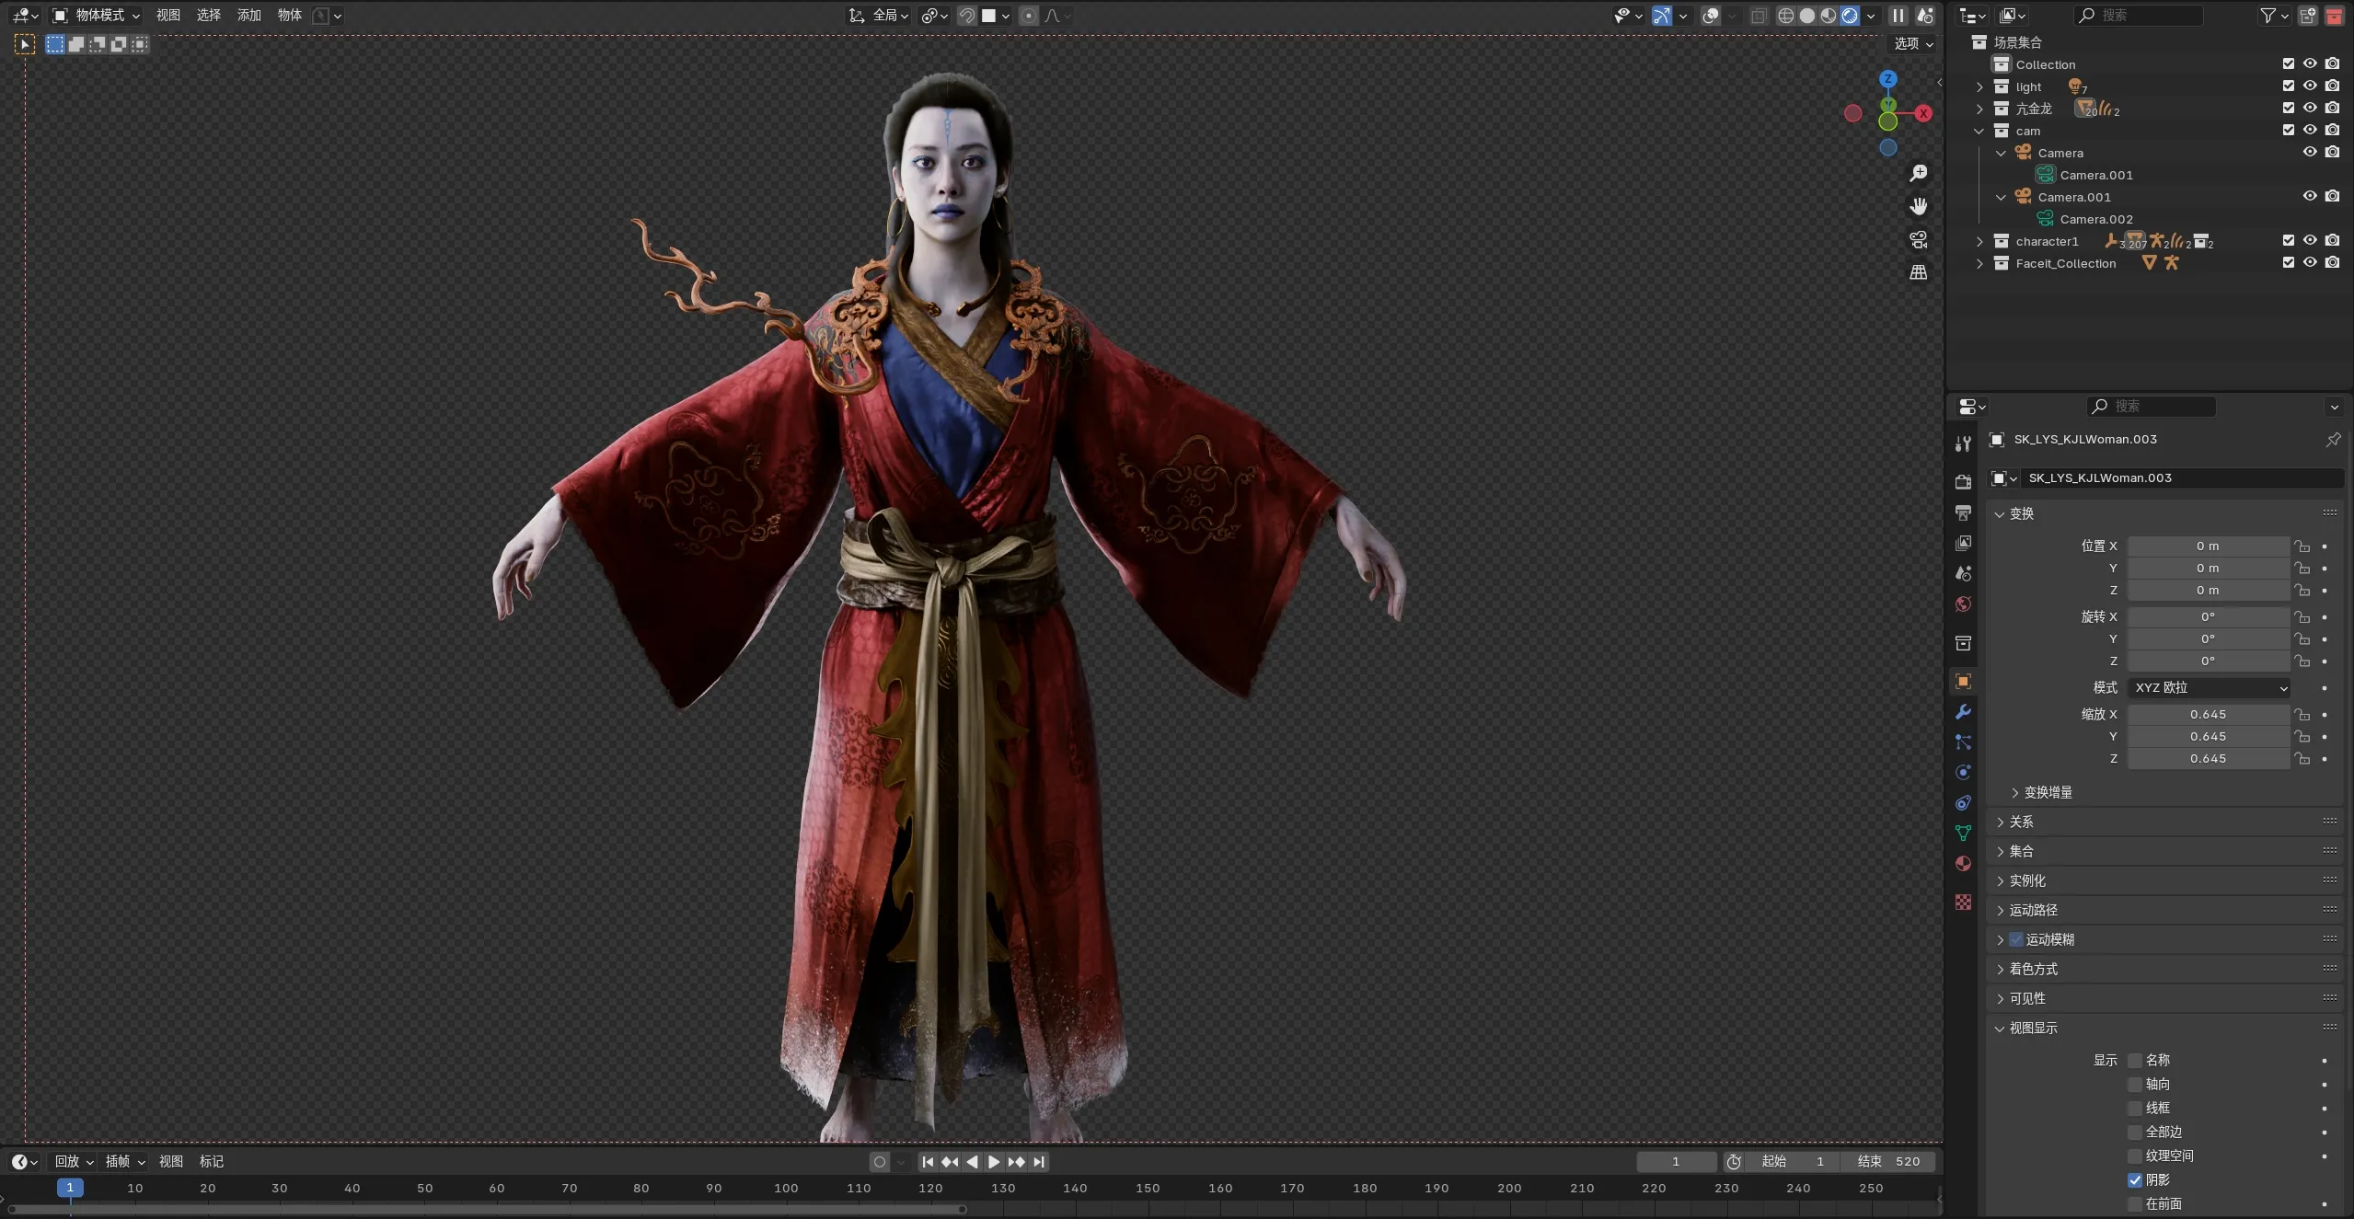
Task: Click the viewport zoom magnifier icon
Action: coord(1919,173)
